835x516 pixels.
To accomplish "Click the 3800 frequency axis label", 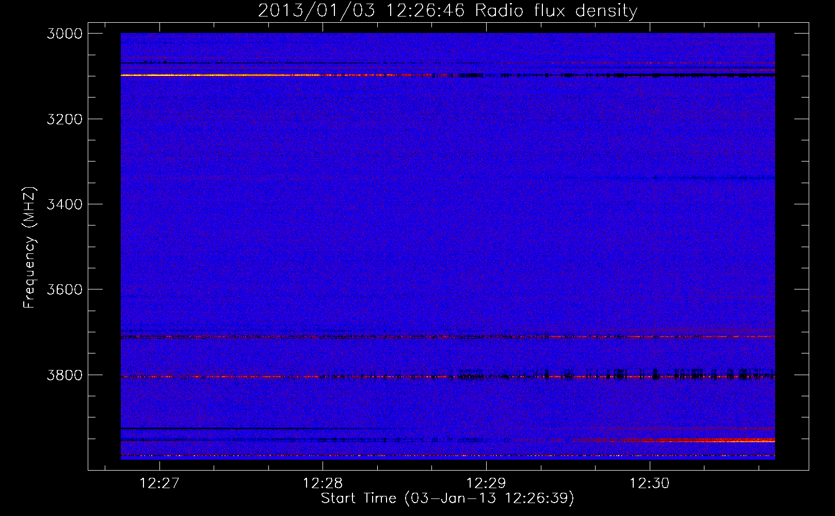I will pos(65,375).
